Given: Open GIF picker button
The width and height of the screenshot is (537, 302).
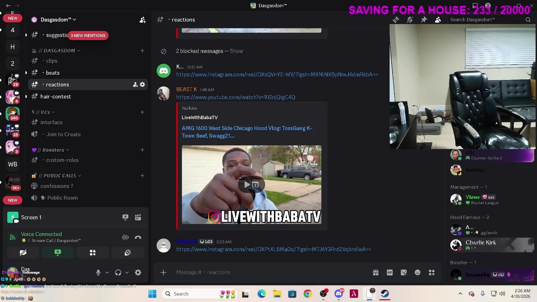Looking at the screenshot, I should [390, 273].
